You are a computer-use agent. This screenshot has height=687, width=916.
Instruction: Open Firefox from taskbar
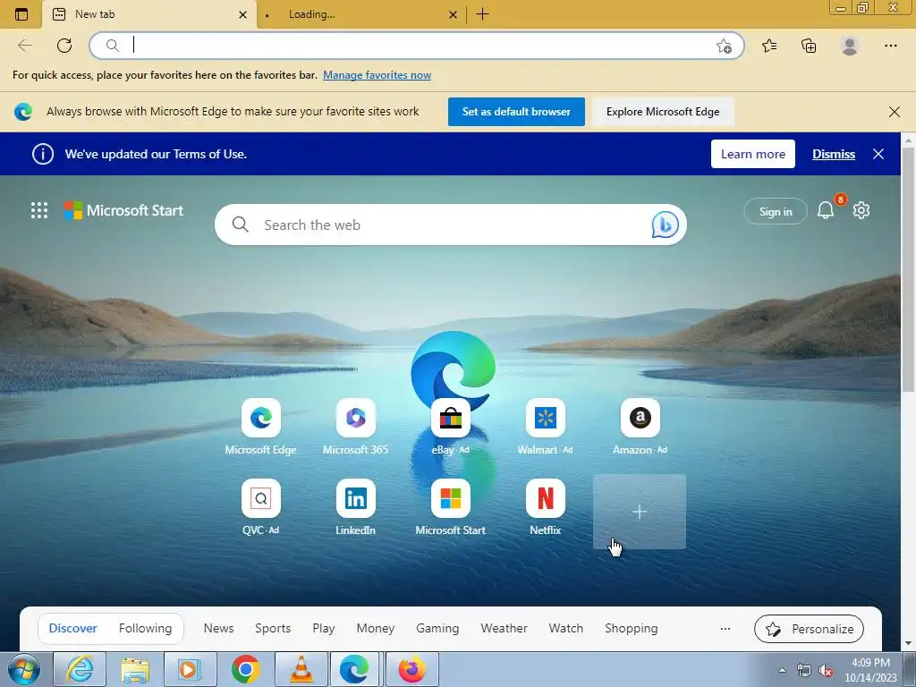411,669
